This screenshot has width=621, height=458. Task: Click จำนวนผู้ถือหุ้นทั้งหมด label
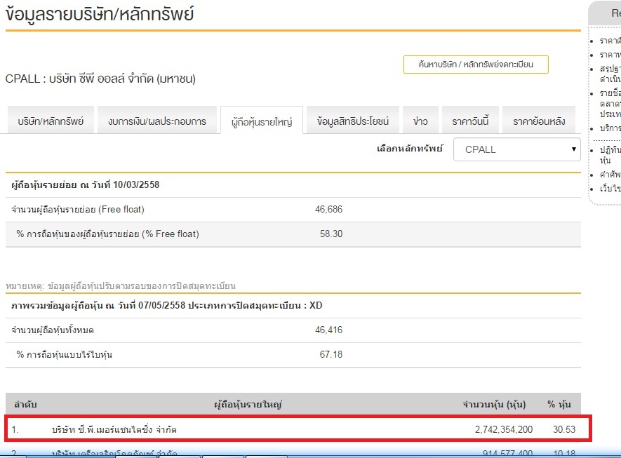tap(53, 330)
